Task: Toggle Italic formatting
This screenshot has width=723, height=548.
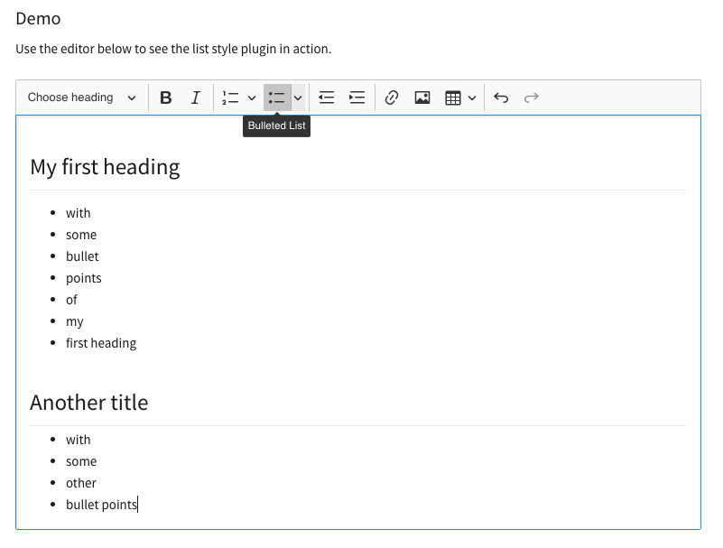Action: point(196,98)
